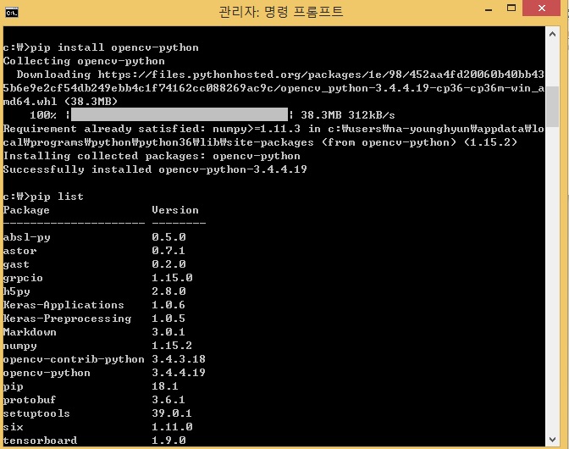Click the 'absl-py' package row
Screen dimensions: 569x449
94,237
